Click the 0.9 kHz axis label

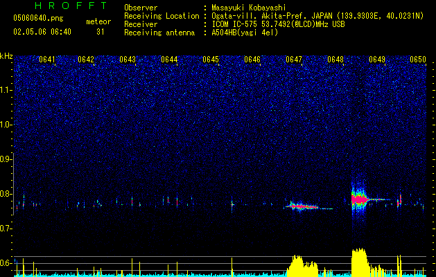click(x=6, y=159)
